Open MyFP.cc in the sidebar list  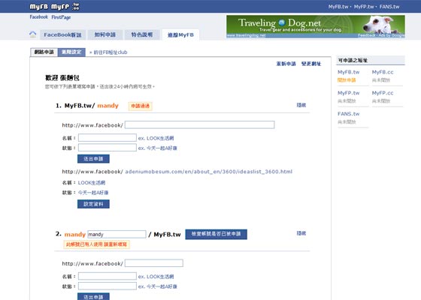point(383,93)
